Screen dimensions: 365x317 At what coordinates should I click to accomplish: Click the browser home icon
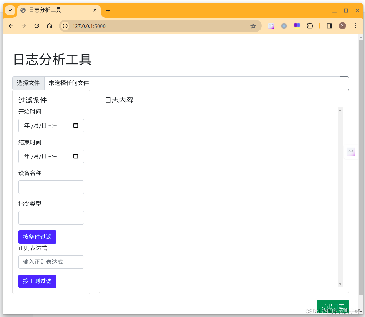coord(49,26)
